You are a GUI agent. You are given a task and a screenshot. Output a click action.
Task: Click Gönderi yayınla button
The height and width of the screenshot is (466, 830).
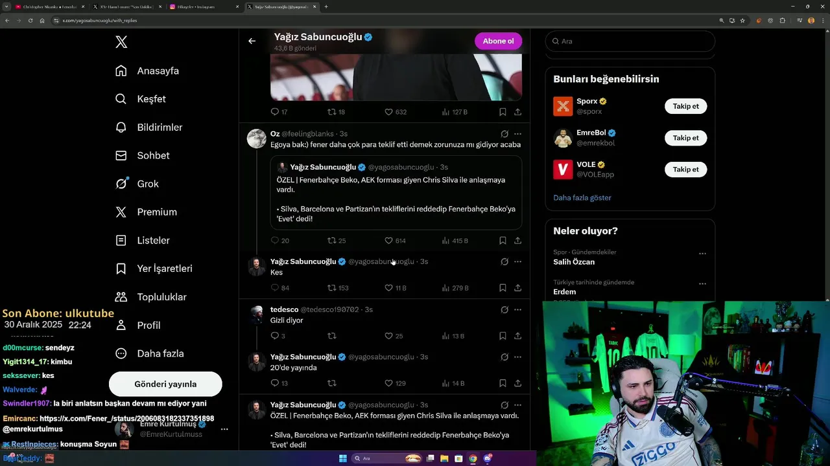point(165,384)
